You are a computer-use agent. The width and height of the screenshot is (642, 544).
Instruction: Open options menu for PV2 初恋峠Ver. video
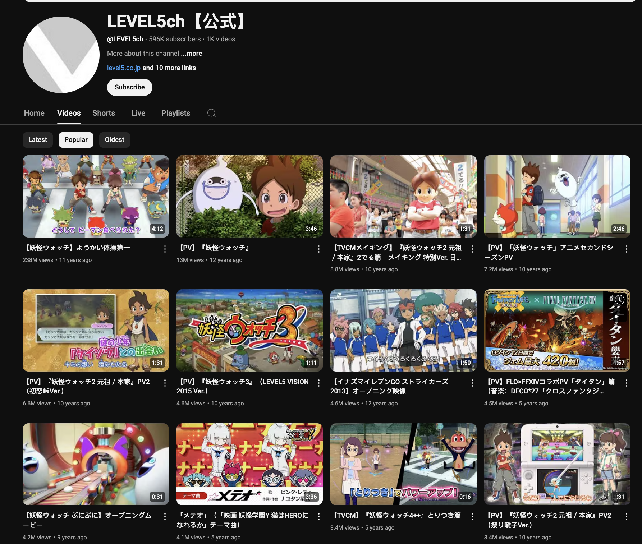point(165,383)
